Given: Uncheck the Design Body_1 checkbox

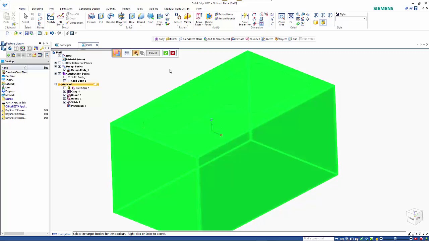Looking at the screenshot, I should tap(65, 70).
